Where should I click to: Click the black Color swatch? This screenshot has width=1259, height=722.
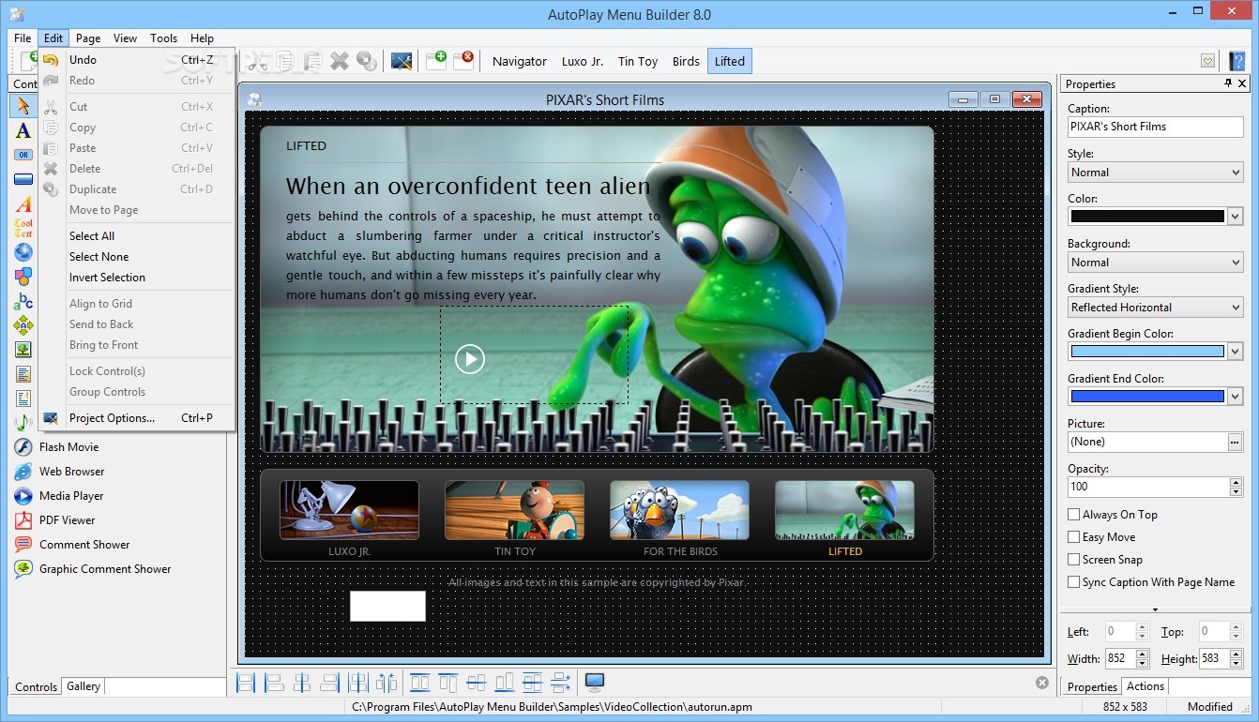[1147, 217]
